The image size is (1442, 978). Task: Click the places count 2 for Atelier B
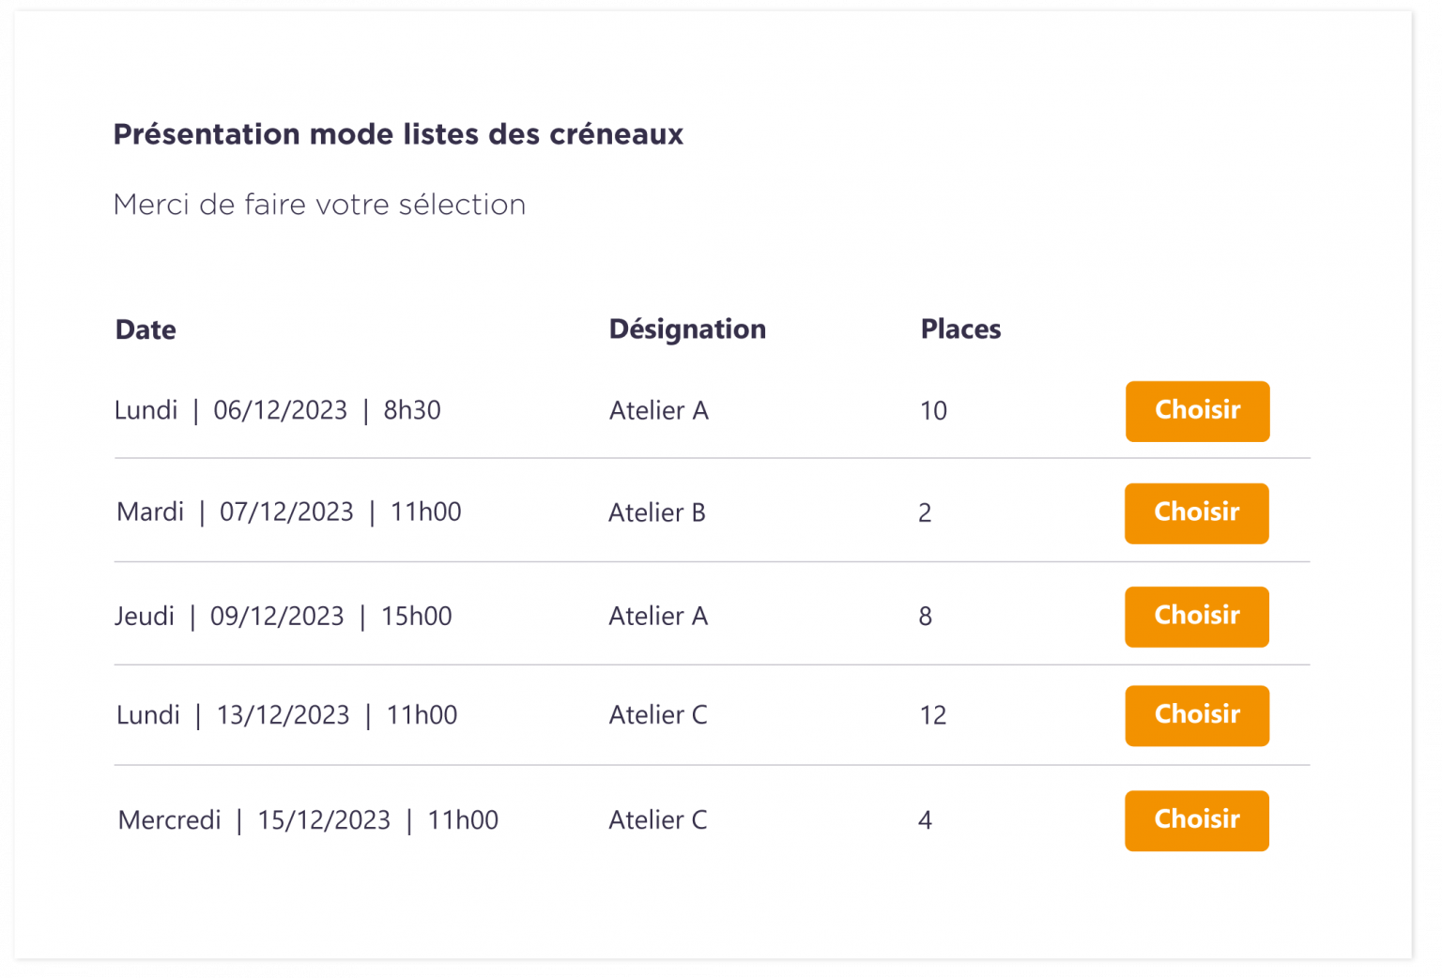[925, 512]
